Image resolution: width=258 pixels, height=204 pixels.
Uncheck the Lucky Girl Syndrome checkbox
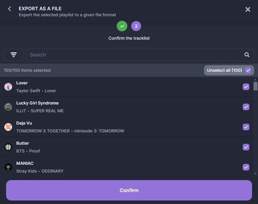pos(246,107)
